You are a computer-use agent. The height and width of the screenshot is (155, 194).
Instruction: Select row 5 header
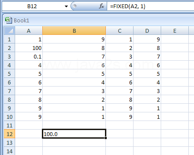click(x=10, y=74)
